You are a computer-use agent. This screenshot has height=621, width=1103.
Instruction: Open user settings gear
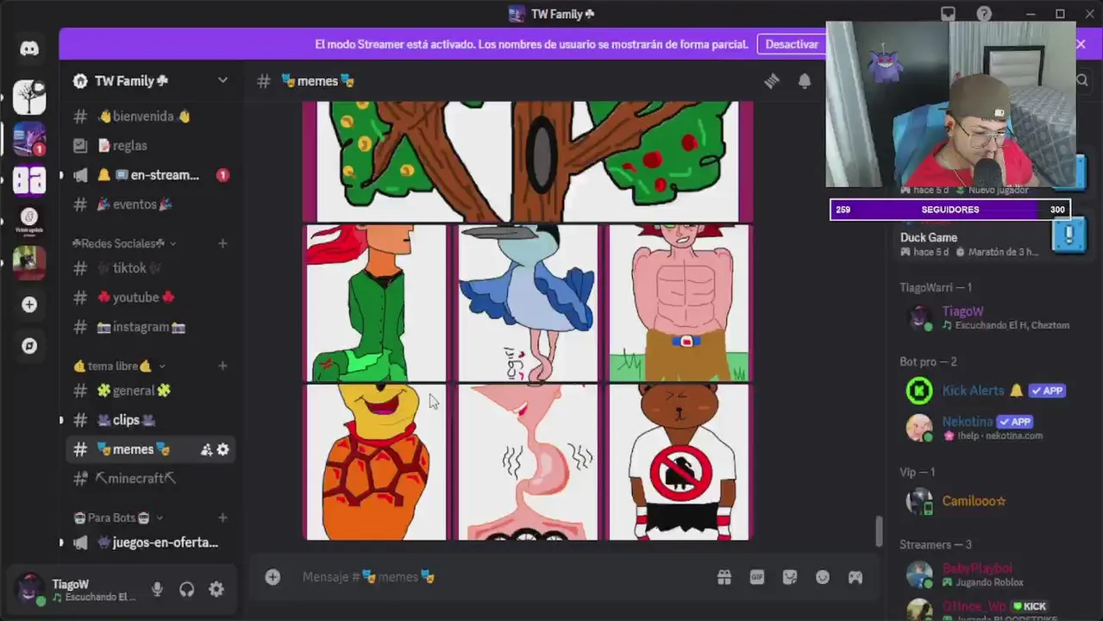coord(216,589)
